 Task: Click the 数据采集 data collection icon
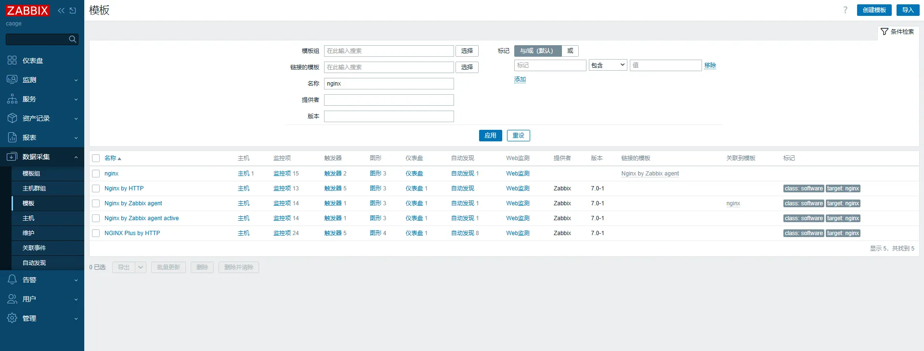coord(12,156)
